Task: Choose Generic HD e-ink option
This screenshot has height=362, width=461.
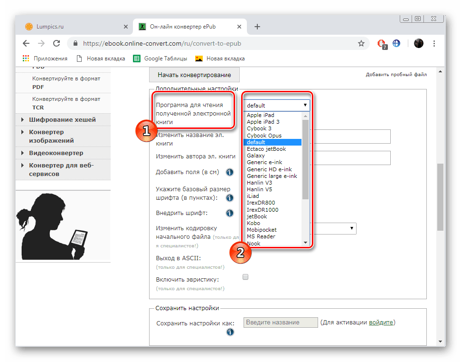Action: (273, 169)
